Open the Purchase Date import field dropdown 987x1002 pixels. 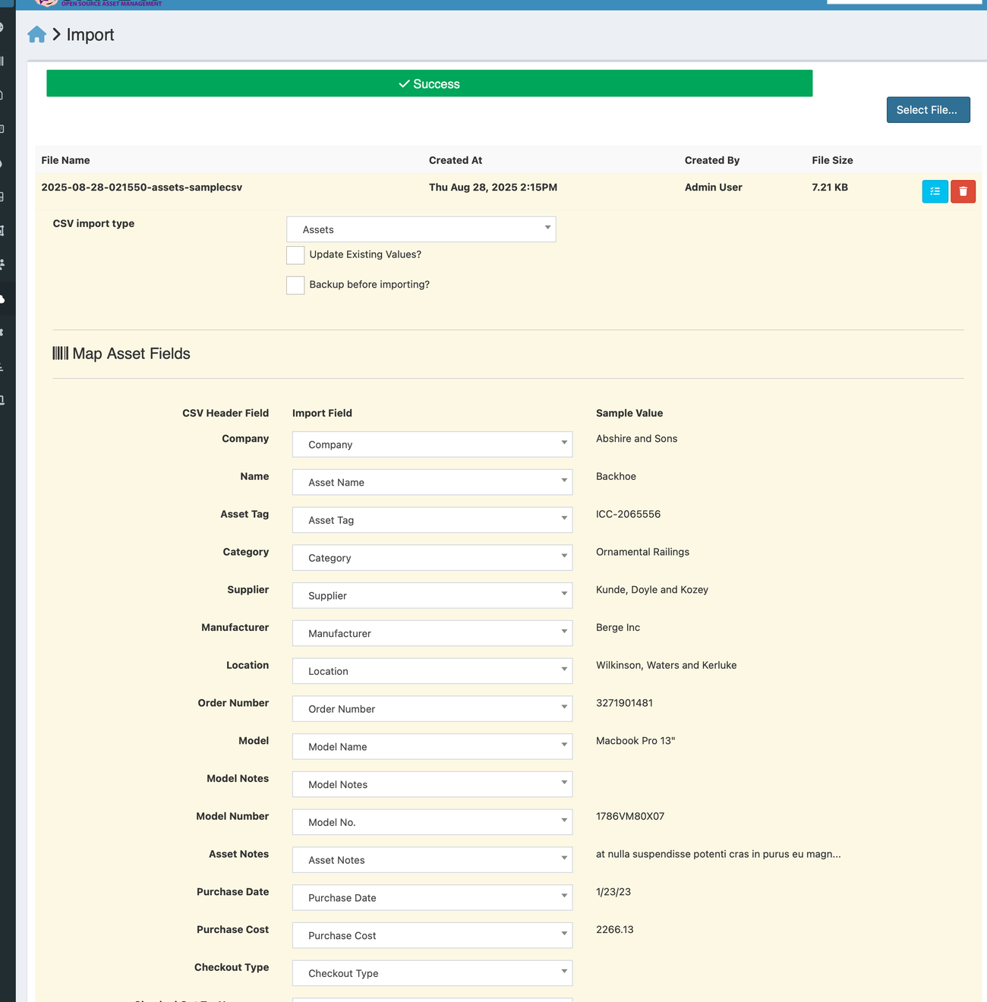click(x=432, y=898)
